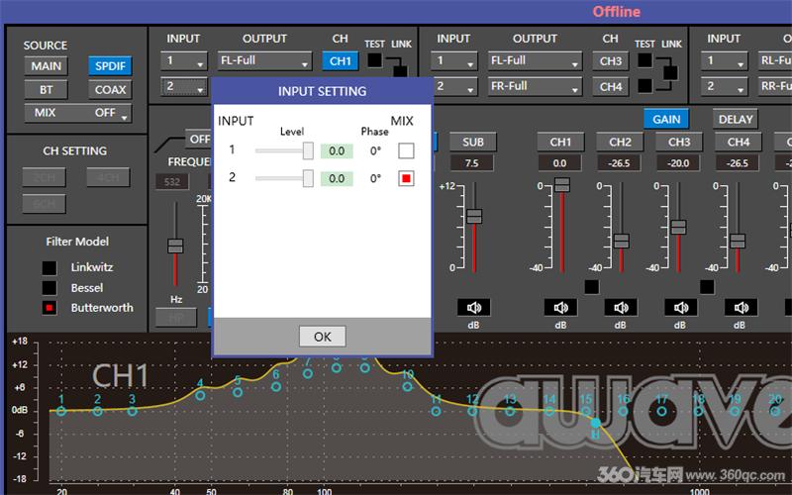This screenshot has height=495, width=792.
Task: Select CH2 gain channel header
Action: pyautogui.click(x=620, y=142)
